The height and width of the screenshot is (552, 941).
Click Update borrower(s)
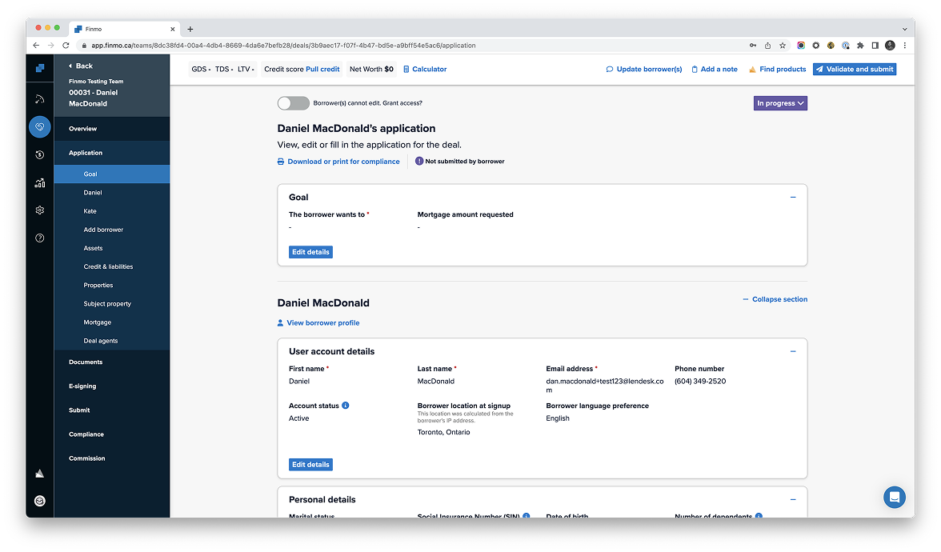(644, 70)
